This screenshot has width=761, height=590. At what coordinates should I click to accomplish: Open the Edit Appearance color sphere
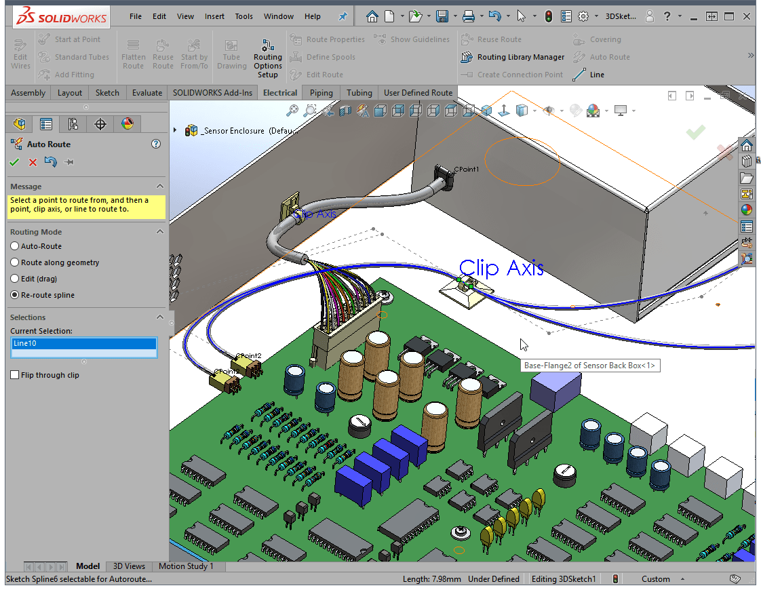pyautogui.click(x=593, y=111)
